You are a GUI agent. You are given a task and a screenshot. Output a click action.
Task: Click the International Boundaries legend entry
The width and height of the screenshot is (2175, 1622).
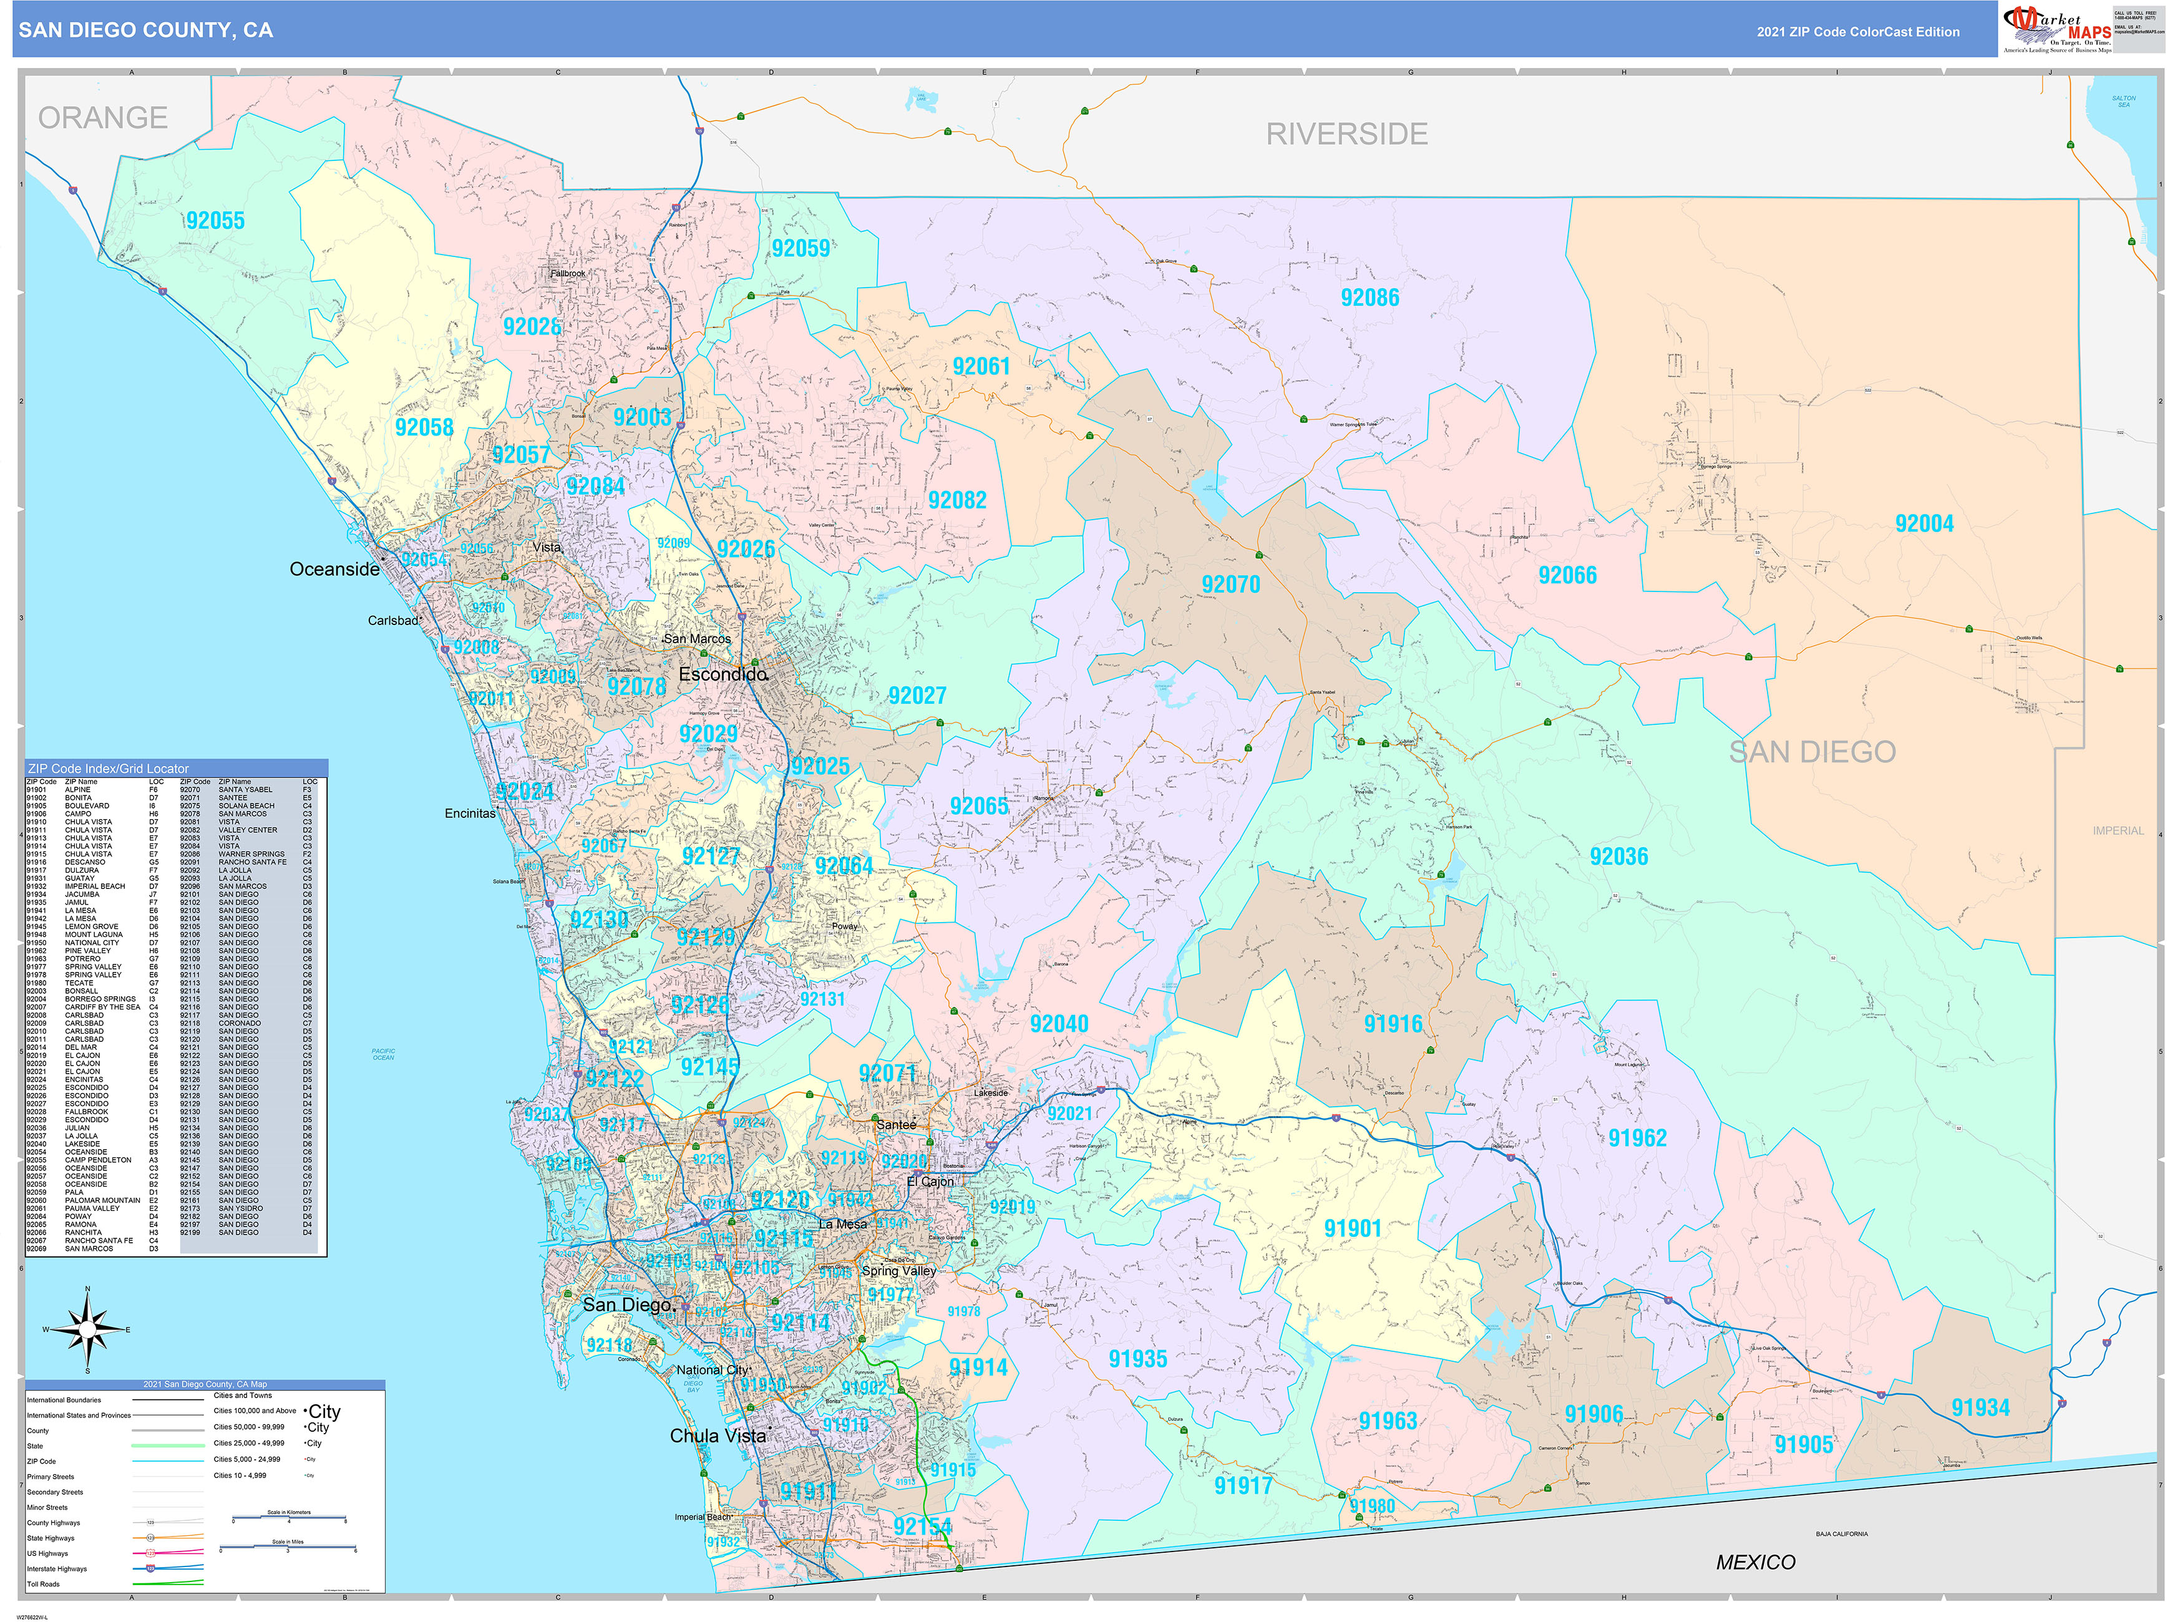pyautogui.click(x=116, y=1400)
